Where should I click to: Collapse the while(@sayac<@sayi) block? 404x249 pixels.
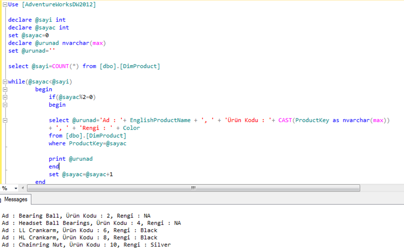coord(5,82)
